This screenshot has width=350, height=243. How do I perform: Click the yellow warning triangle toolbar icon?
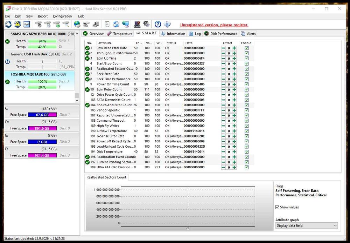(x=17, y=24)
